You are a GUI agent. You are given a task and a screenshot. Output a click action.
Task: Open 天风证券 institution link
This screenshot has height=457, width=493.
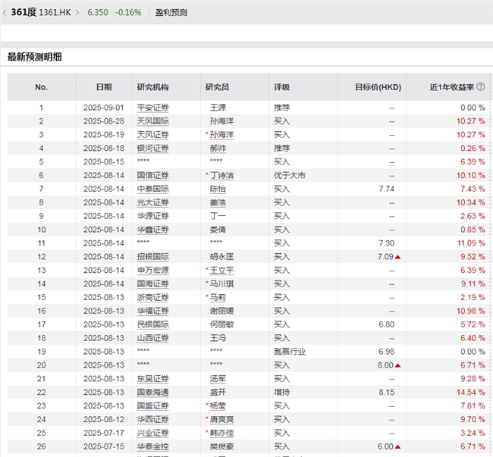pyautogui.click(x=152, y=135)
